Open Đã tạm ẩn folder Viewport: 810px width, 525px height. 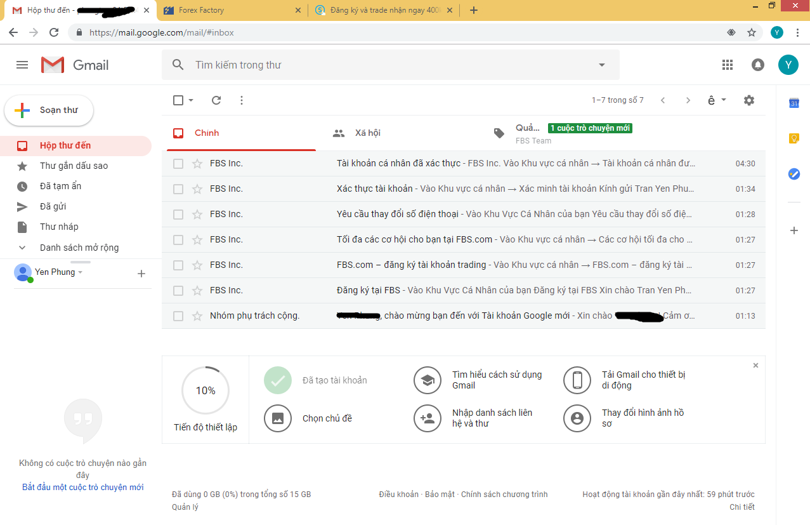point(75,186)
